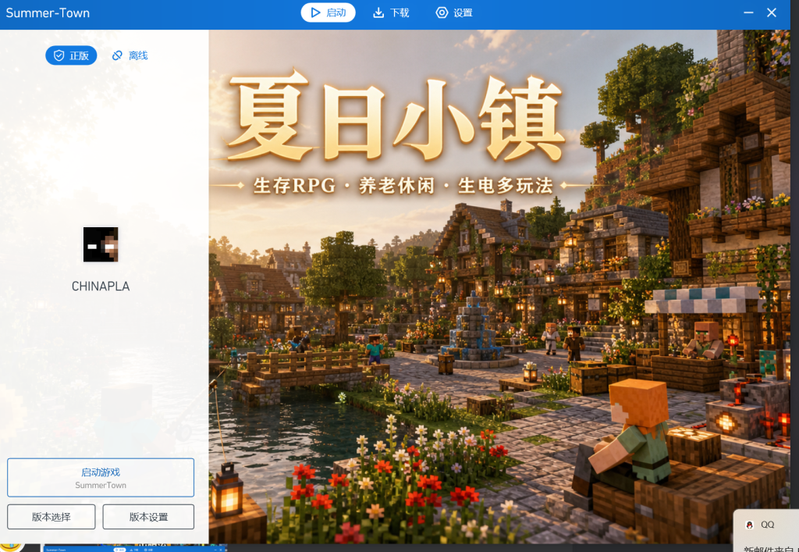
Task: Open 版本选择 version selection
Action: [x=51, y=517]
